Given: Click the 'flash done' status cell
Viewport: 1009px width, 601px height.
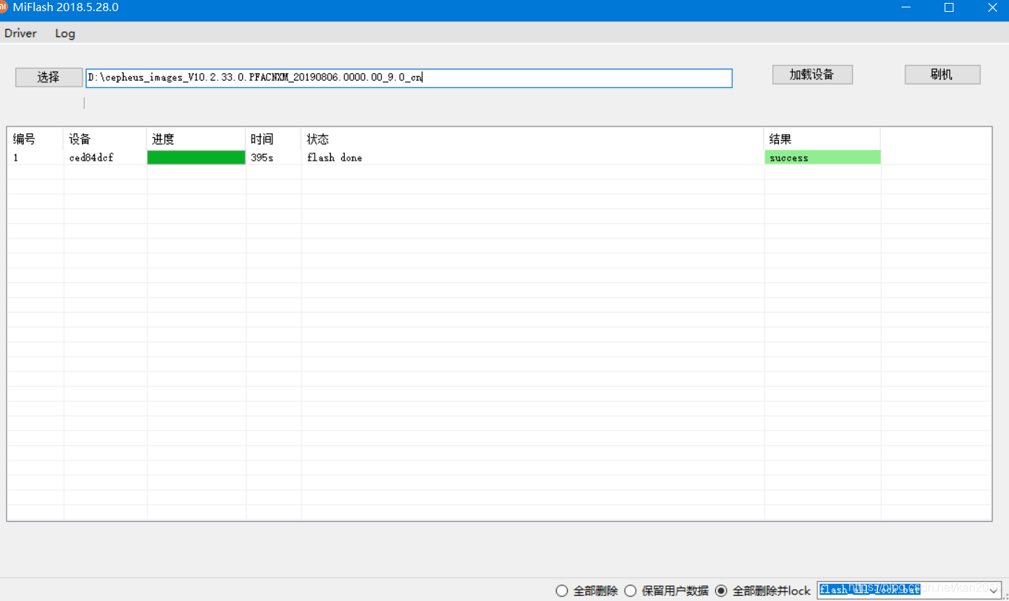Looking at the screenshot, I should pyautogui.click(x=335, y=158).
